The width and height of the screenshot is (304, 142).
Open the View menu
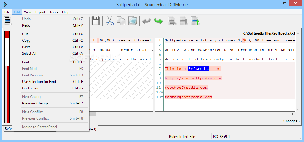28,12
